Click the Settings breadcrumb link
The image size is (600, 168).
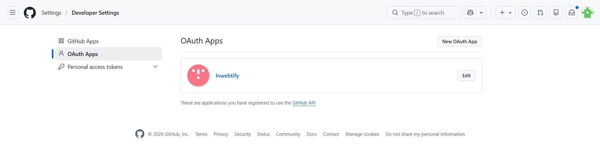coord(51,13)
